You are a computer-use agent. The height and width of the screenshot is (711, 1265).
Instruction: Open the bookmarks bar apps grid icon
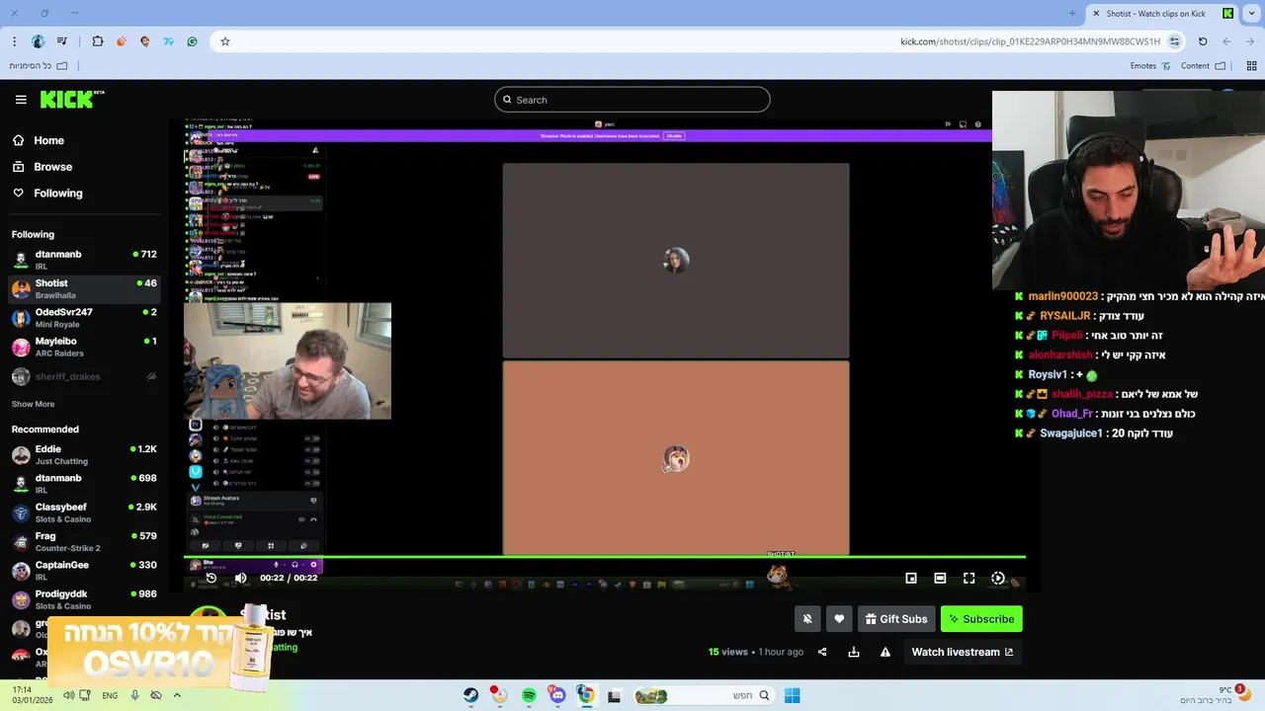click(1251, 66)
